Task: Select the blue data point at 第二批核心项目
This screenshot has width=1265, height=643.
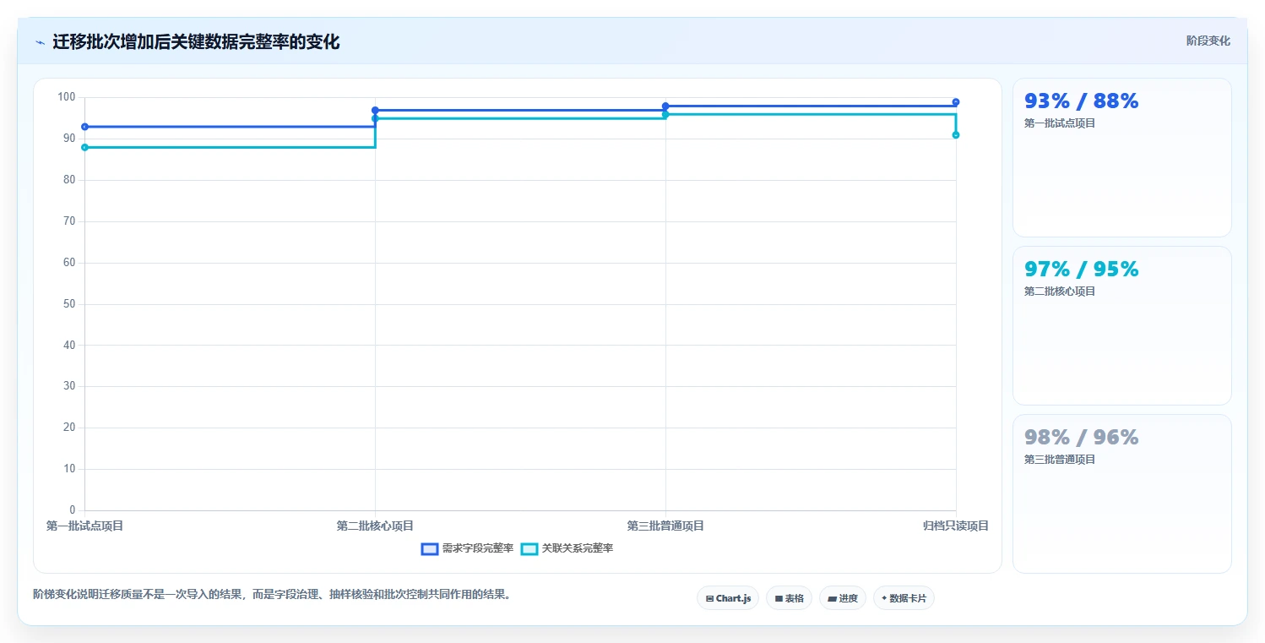Action: pyautogui.click(x=375, y=110)
